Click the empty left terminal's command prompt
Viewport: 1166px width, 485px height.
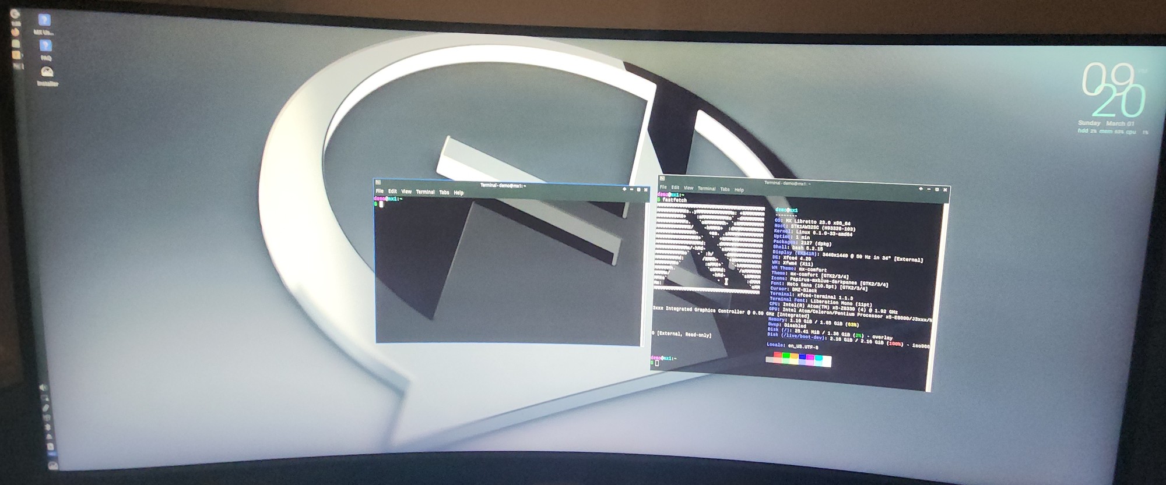click(382, 204)
